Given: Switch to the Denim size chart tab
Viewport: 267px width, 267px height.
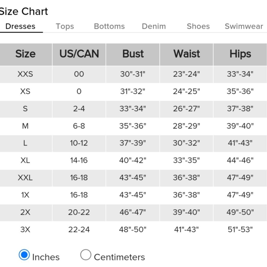Looking at the screenshot, I should [154, 26].
